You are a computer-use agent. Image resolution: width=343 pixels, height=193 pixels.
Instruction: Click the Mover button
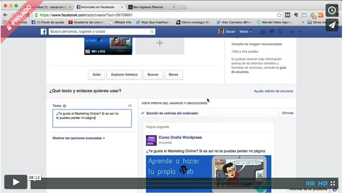point(173,75)
